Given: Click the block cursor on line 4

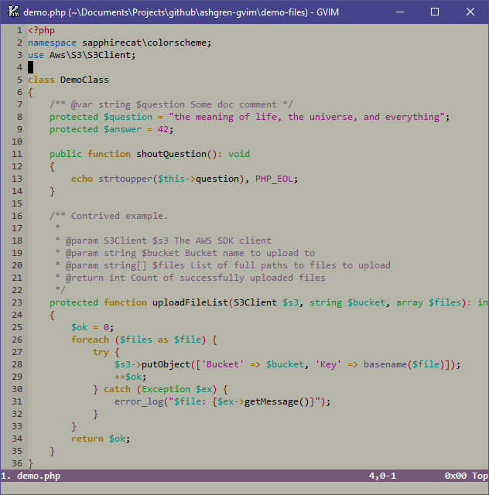Looking at the screenshot, I should click(x=31, y=67).
